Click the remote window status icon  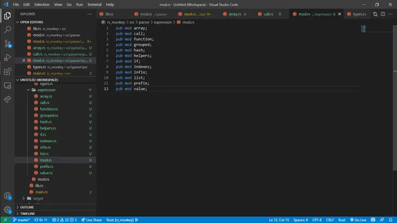coord(6,220)
